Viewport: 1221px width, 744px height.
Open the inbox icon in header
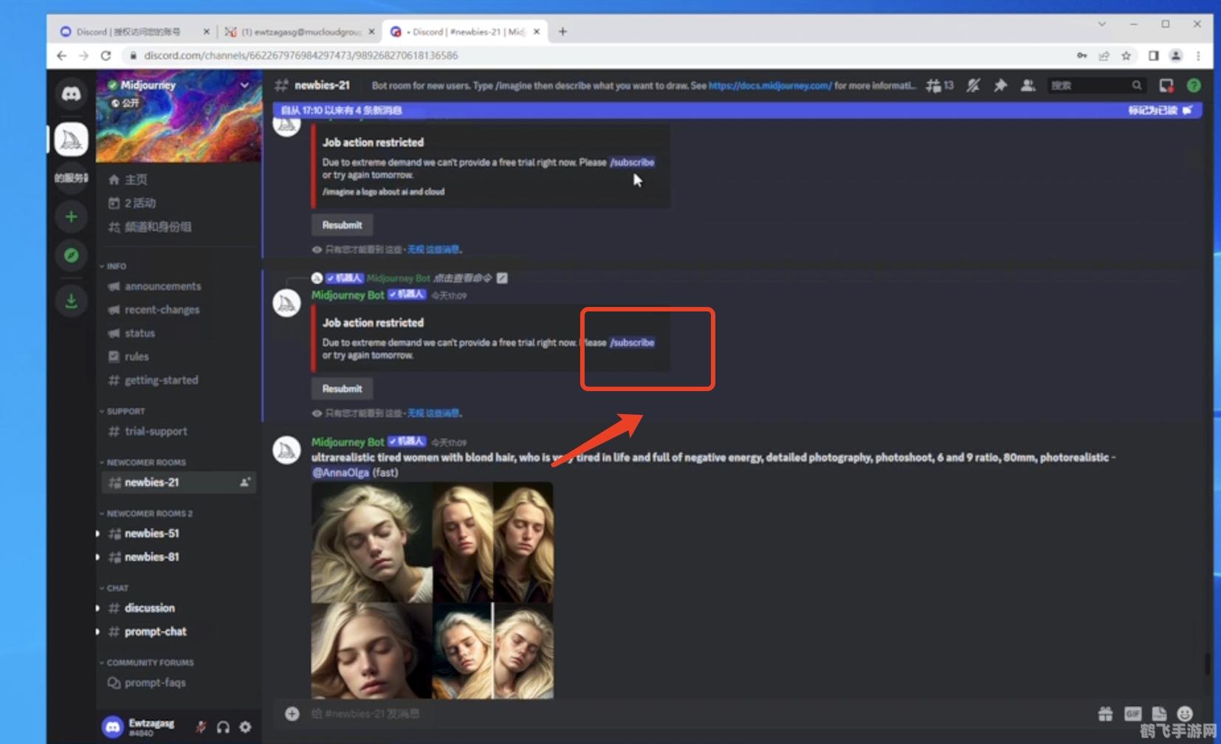[x=1166, y=86]
